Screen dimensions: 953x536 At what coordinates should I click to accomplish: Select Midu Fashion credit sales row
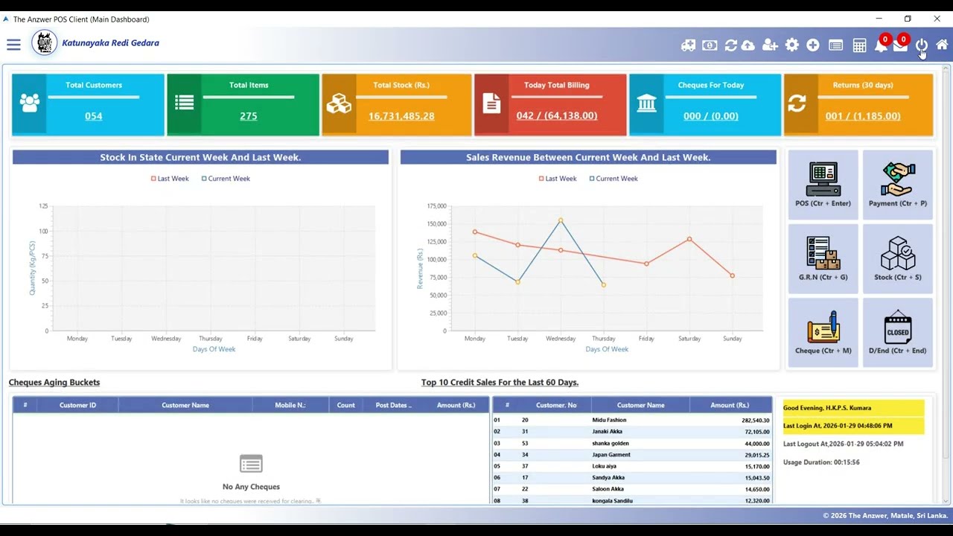(x=632, y=421)
